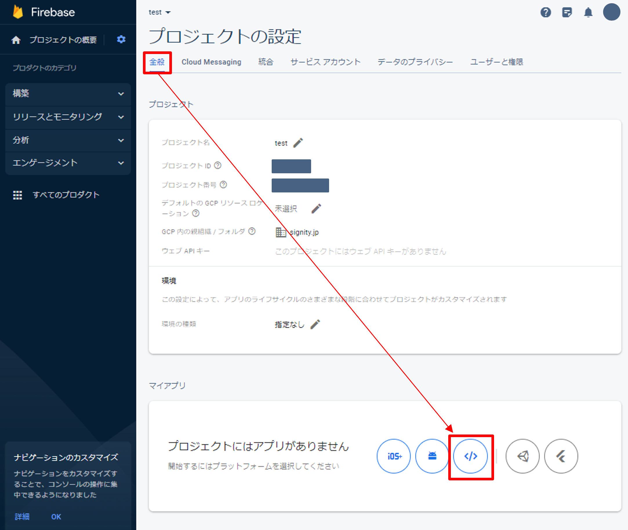Show help for プロジェクト番号
This screenshot has height=530, width=628.
click(223, 185)
